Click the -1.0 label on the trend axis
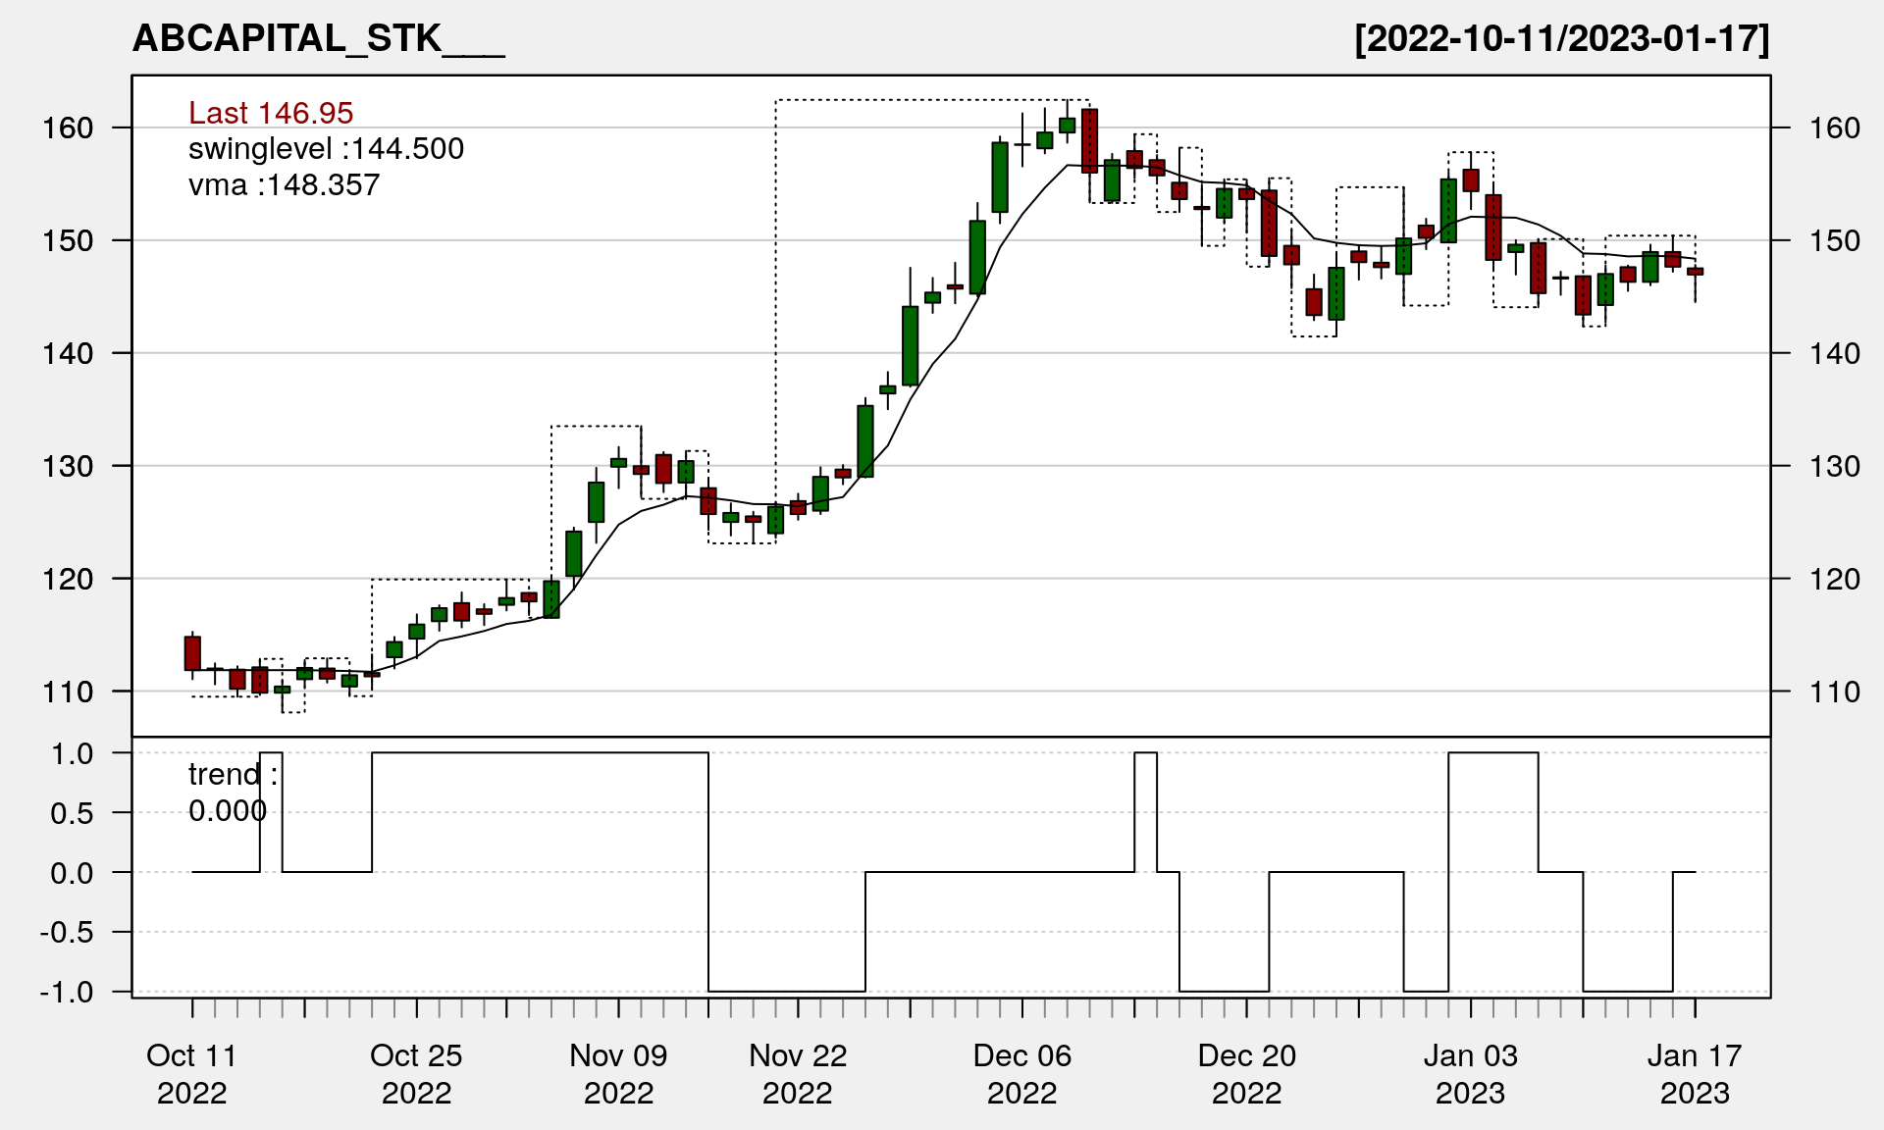This screenshot has height=1130, width=1884. point(67,993)
